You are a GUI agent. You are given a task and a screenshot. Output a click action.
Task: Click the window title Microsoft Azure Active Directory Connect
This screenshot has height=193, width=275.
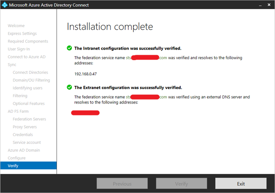pyautogui.click(x=49, y=5)
